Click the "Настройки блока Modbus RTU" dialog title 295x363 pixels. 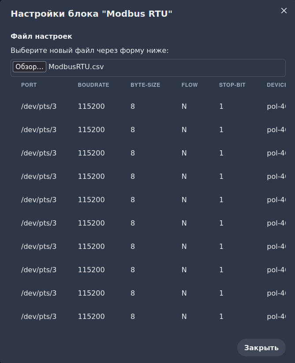coord(91,14)
